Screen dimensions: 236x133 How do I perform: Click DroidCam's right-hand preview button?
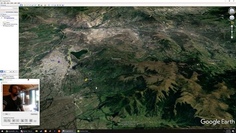click(x=34, y=114)
